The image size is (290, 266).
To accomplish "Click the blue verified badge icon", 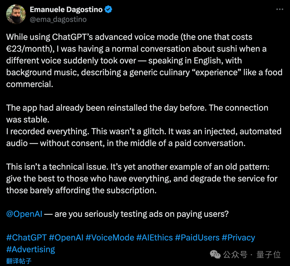I will tap(108, 9).
